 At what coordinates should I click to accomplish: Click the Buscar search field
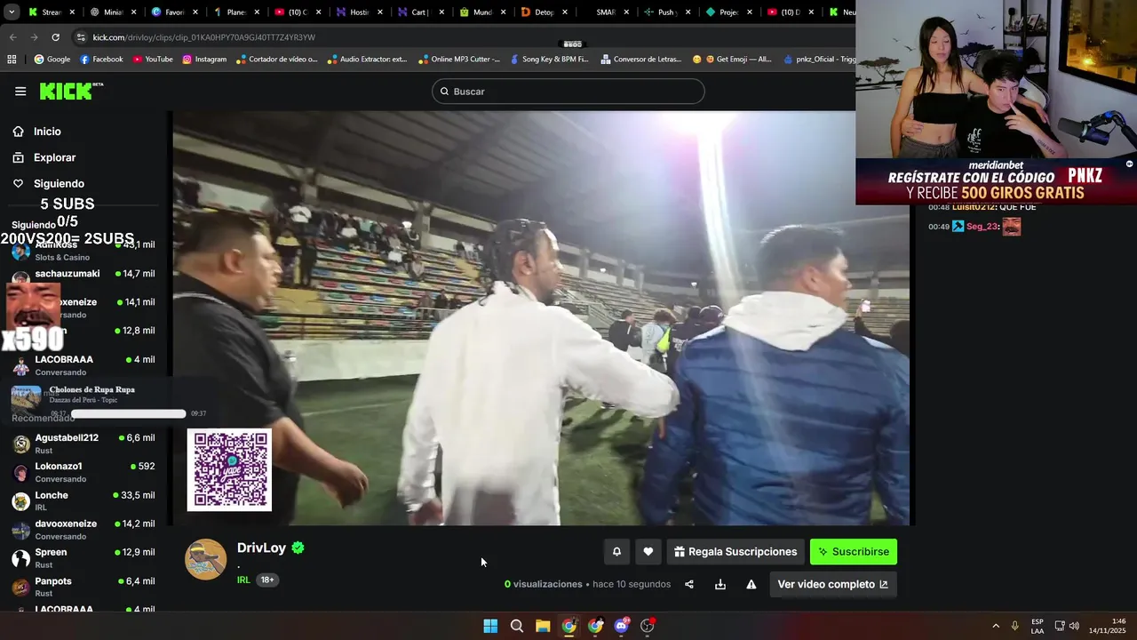tap(568, 92)
